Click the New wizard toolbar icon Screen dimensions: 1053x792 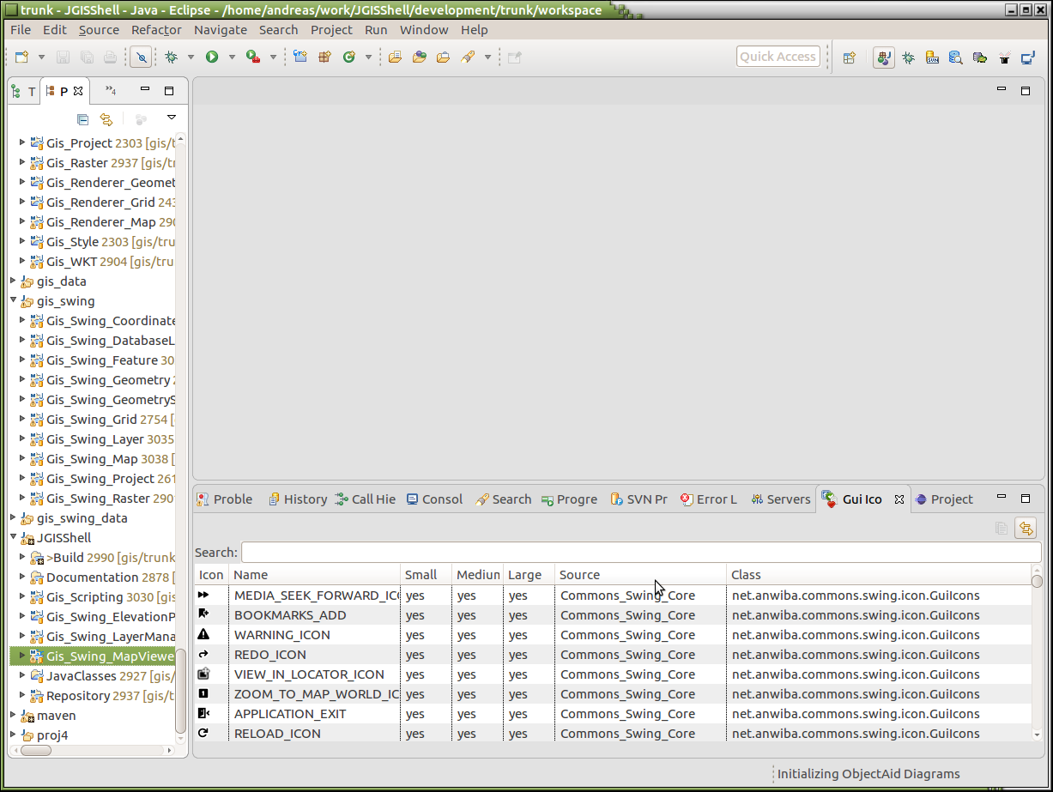(22, 57)
